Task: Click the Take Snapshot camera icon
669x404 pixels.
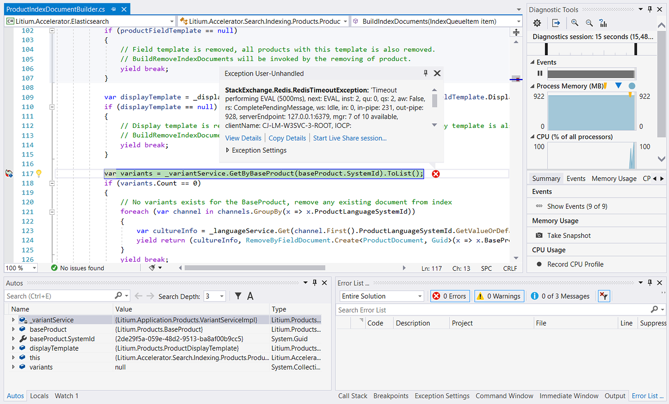Action: 539,235
